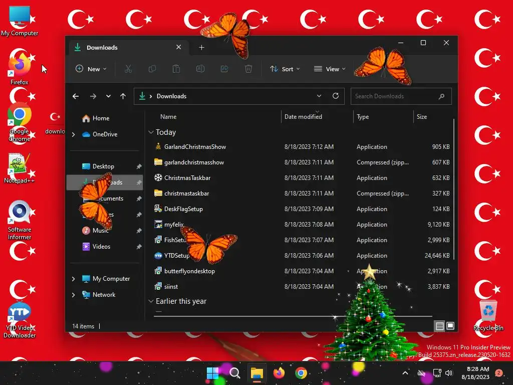The width and height of the screenshot is (513, 385).
Task: Open the volume control in tray
Action: pos(449,373)
